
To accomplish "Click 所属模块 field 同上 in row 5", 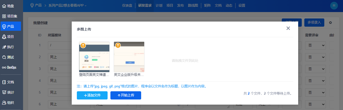I will (x=60, y=92).
